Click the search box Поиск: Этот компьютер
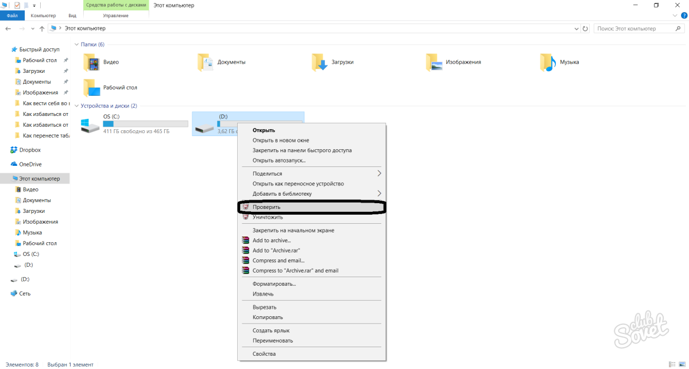The image size is (689, 369). click(634, 28)
